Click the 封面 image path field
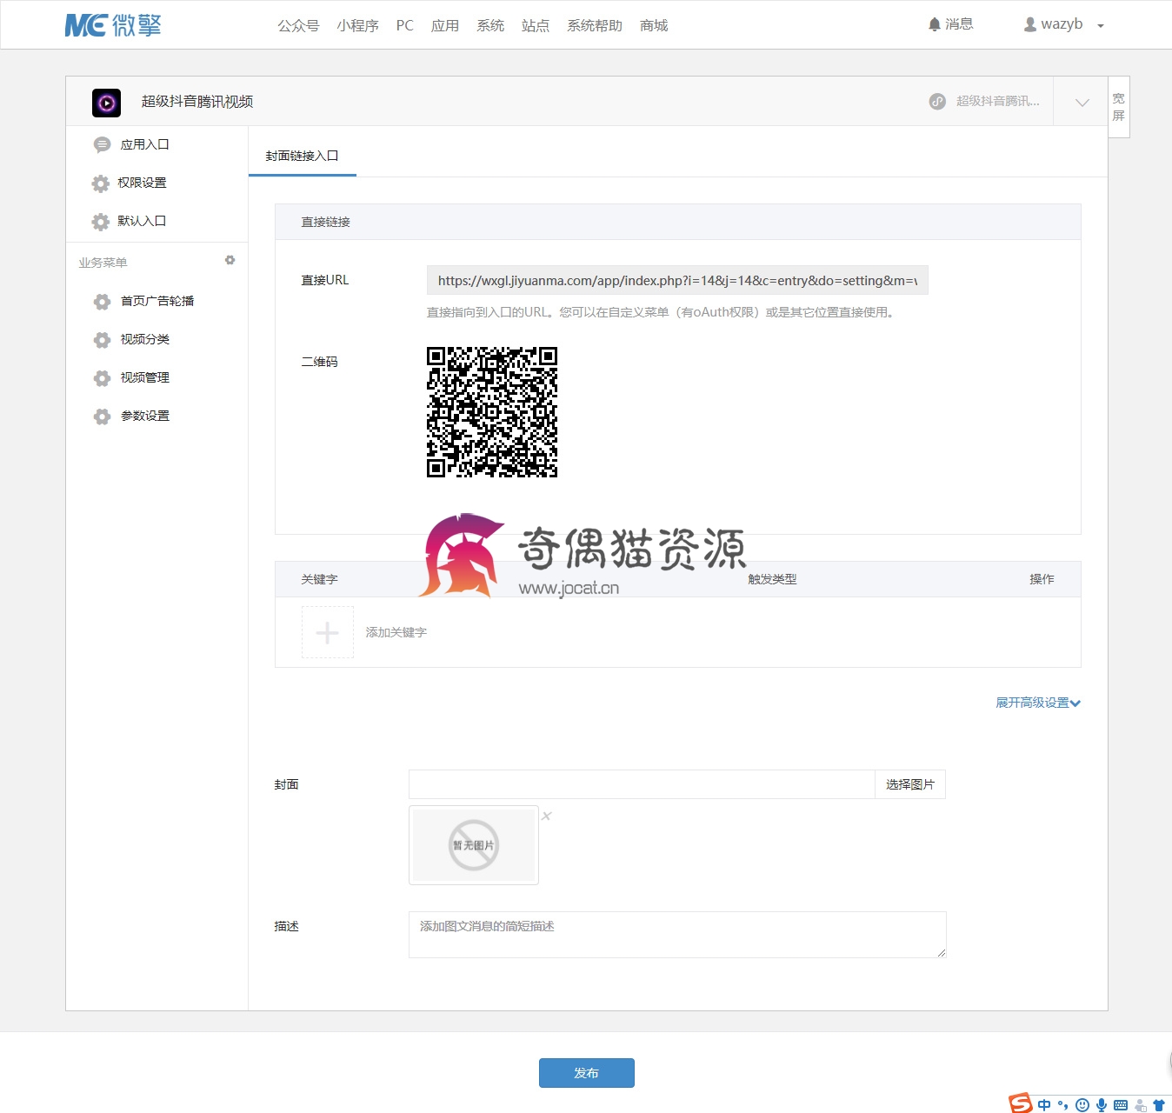1172x1113 pixels. coord(642,784)
